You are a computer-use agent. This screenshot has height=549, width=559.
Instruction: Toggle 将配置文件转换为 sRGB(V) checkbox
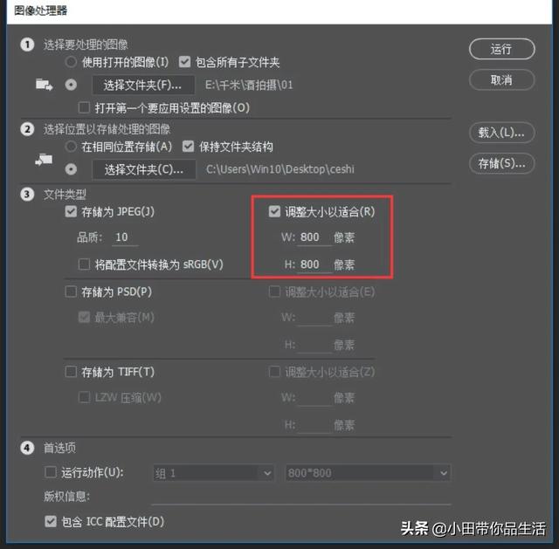pos(84,264)
